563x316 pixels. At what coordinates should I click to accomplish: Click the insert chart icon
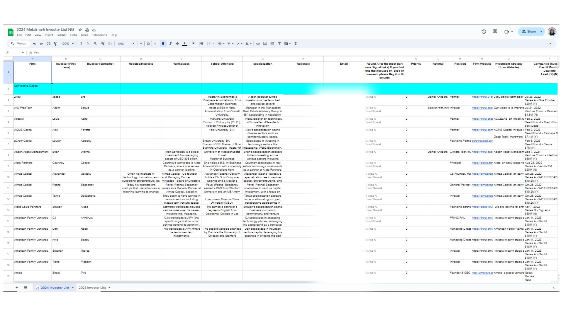pyautogui.click(x=272, y=44)
